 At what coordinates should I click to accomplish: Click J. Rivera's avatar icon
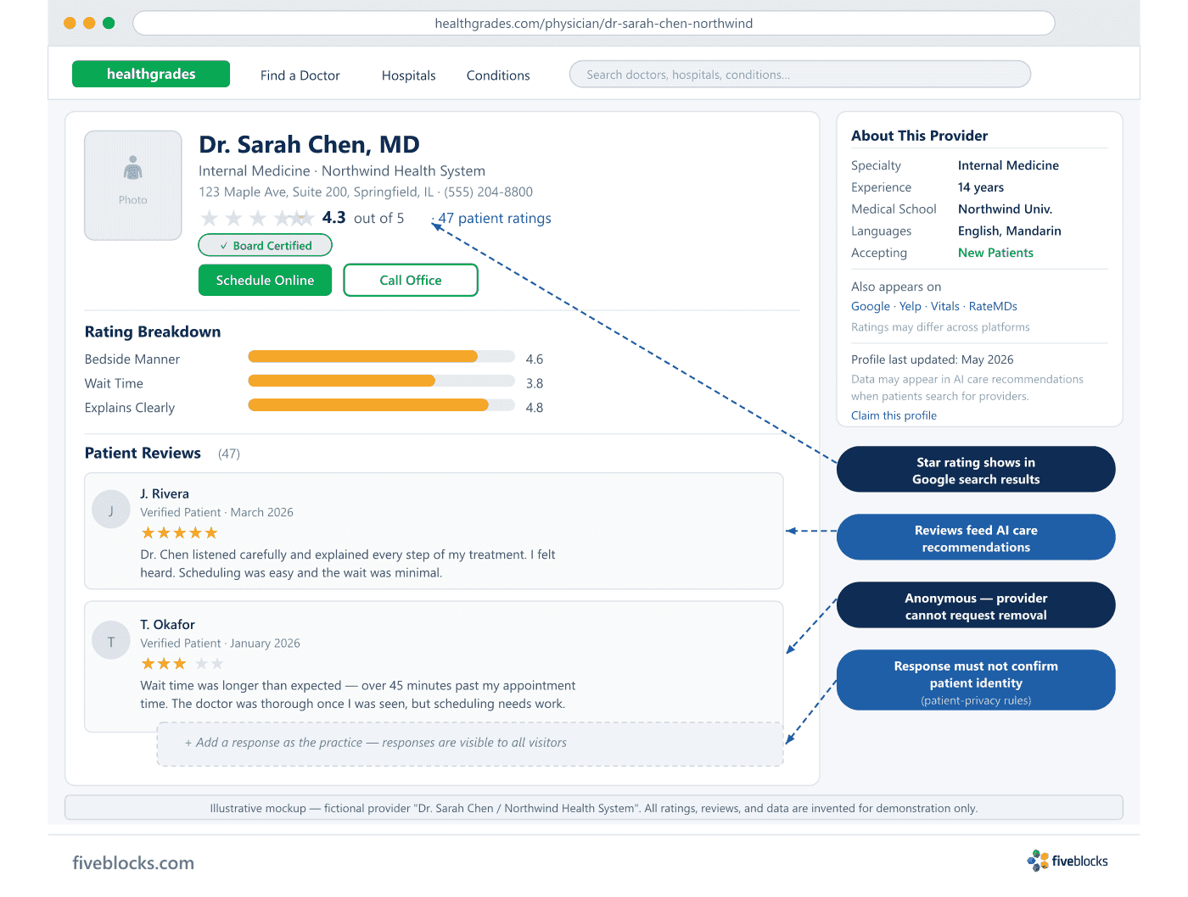point(111,510)
